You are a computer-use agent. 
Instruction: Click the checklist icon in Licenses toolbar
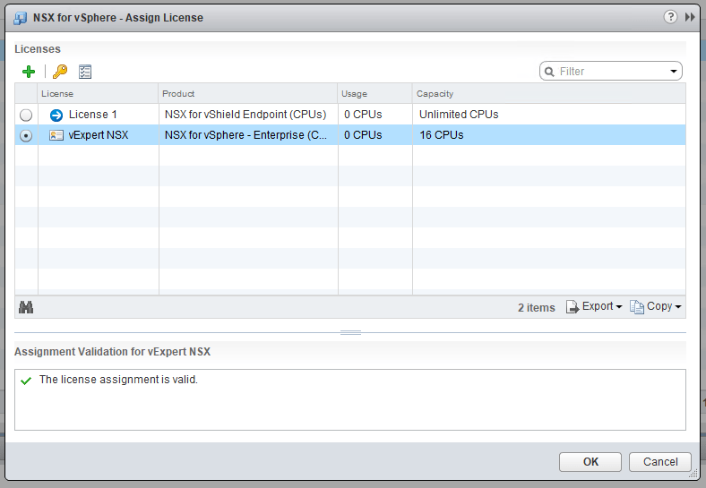pyautogui.click(x=85, y=72)
